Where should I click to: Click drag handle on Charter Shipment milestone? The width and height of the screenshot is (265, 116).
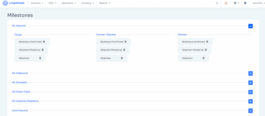tap(203, 58)
